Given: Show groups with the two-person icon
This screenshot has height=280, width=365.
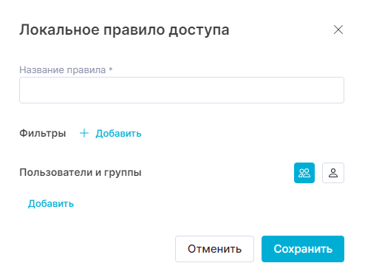Looking at the screenshot, I should click(x=304, y=173).
